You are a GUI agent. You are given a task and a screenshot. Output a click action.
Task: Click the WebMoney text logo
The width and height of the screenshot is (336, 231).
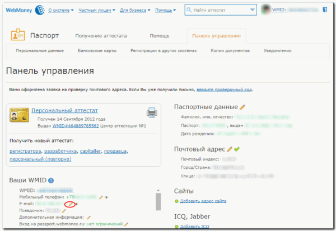[x=19, y=10]
